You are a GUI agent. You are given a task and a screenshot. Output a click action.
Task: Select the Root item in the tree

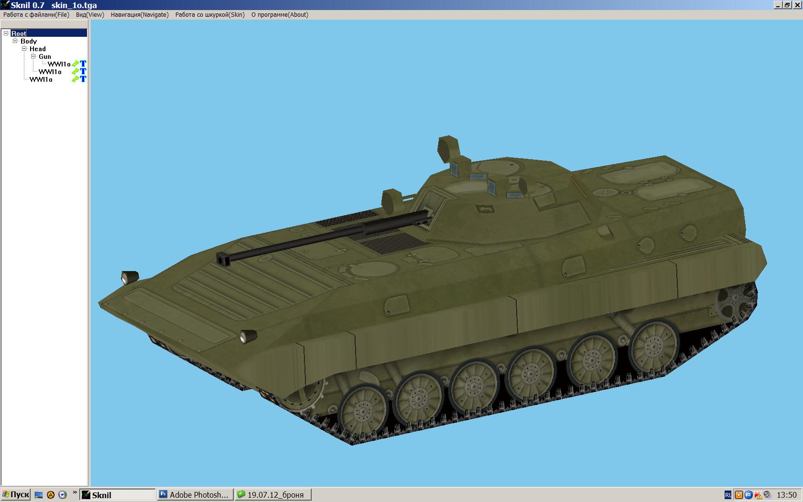coord(19,33)
